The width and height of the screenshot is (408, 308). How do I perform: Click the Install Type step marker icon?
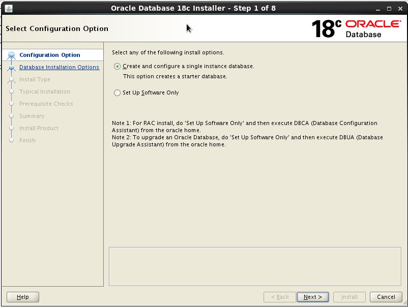point(11,79)
